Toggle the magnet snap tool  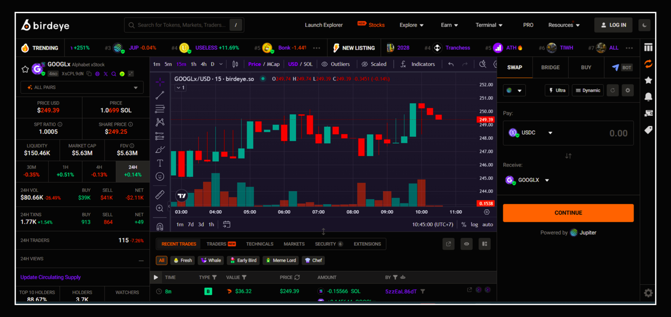[x=160, y=227]
